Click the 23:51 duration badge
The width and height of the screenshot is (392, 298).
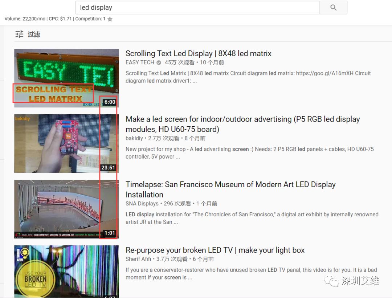(x=108, y=167)
